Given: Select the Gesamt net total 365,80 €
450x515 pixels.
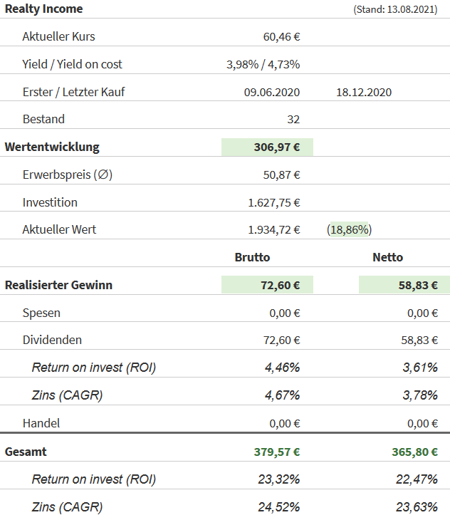Looking at the screenshot, I should click(414, 452).
